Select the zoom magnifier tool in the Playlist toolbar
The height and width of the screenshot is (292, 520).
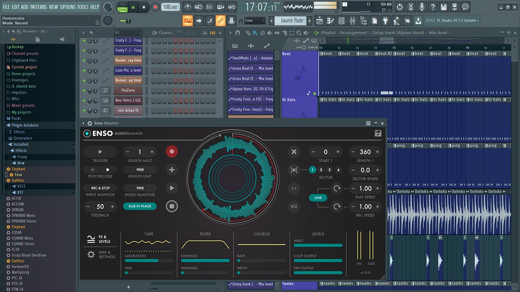coord(300,33)
